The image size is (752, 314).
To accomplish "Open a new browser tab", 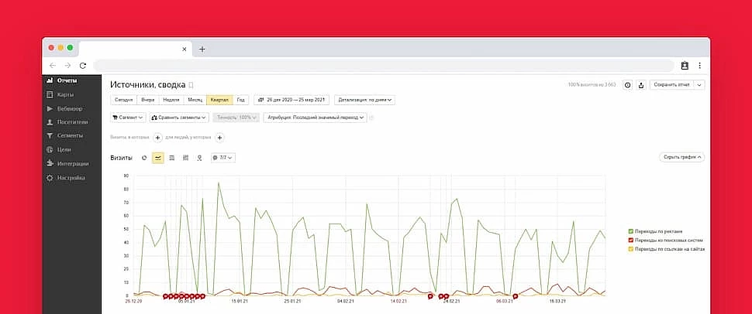I will [x=202, y=49].
